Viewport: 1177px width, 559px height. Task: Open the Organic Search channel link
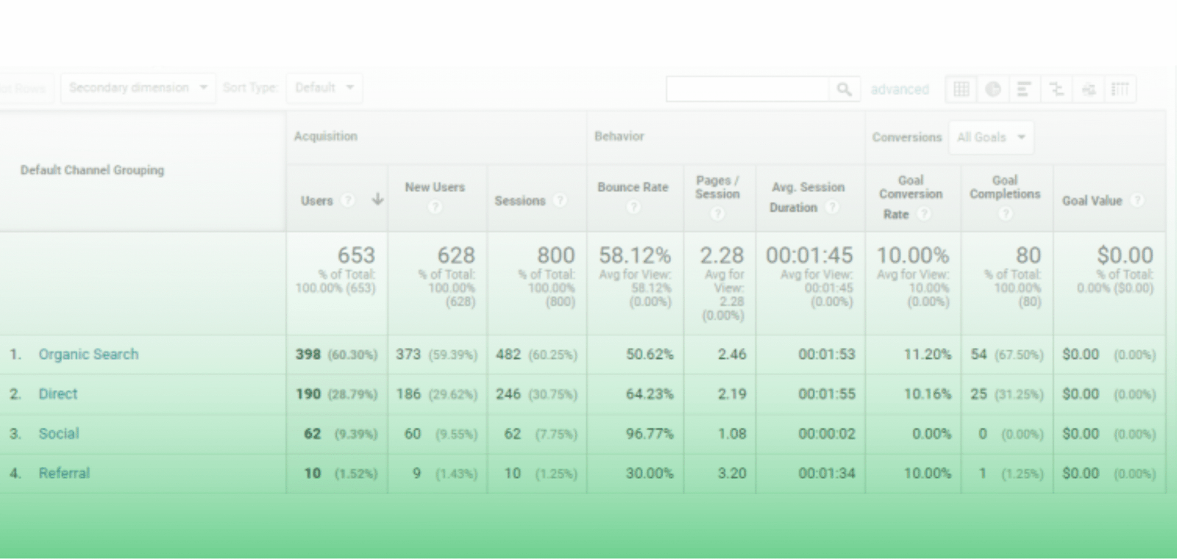tap(88, 355)
